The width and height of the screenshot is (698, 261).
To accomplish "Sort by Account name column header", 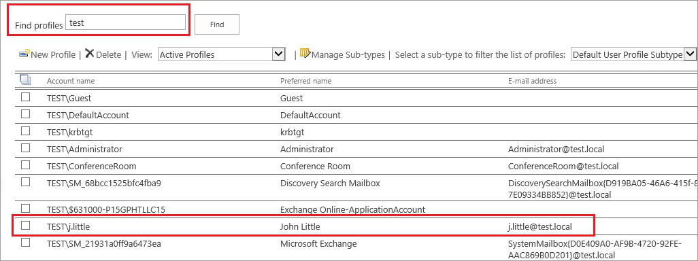I will click(x=71, y=81).
